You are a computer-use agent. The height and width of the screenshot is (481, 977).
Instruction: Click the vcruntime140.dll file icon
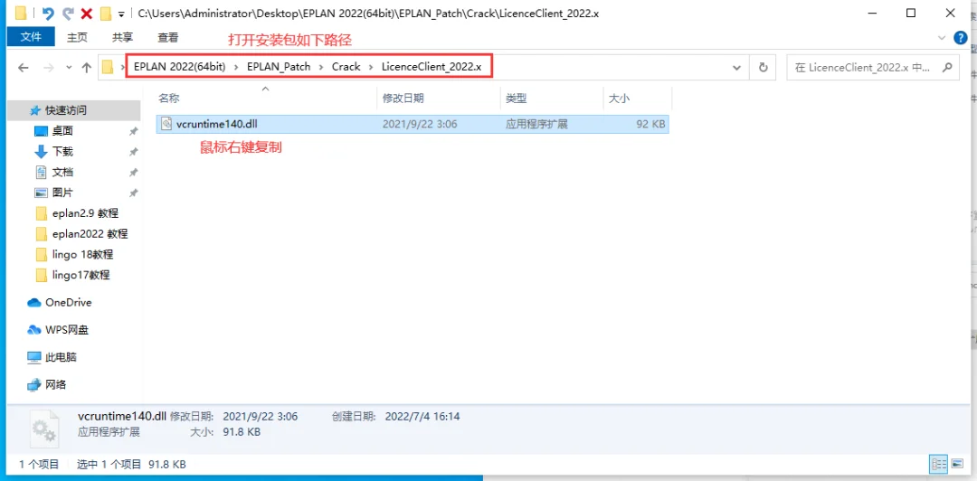[x=166, y=123]
